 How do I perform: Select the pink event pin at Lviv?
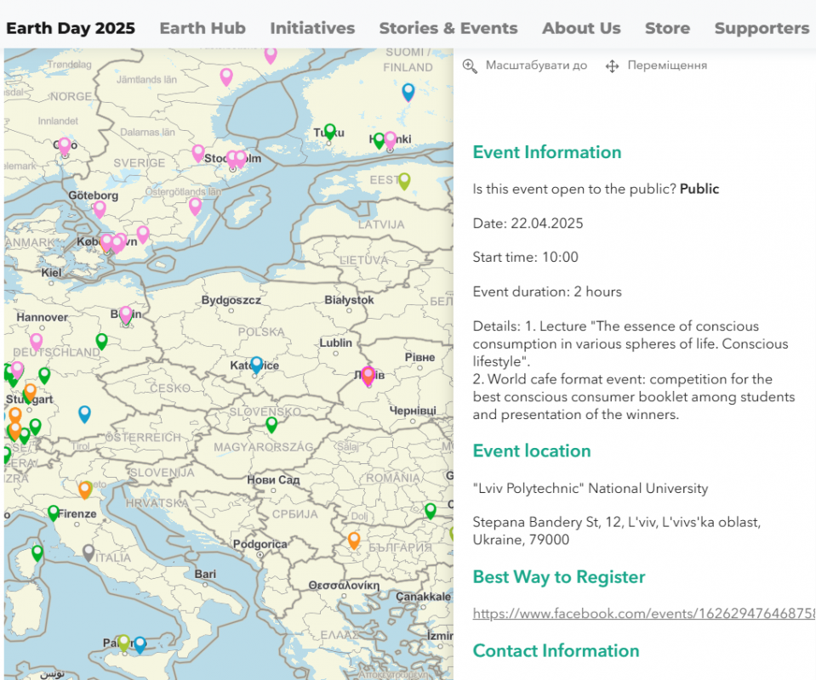368,375
